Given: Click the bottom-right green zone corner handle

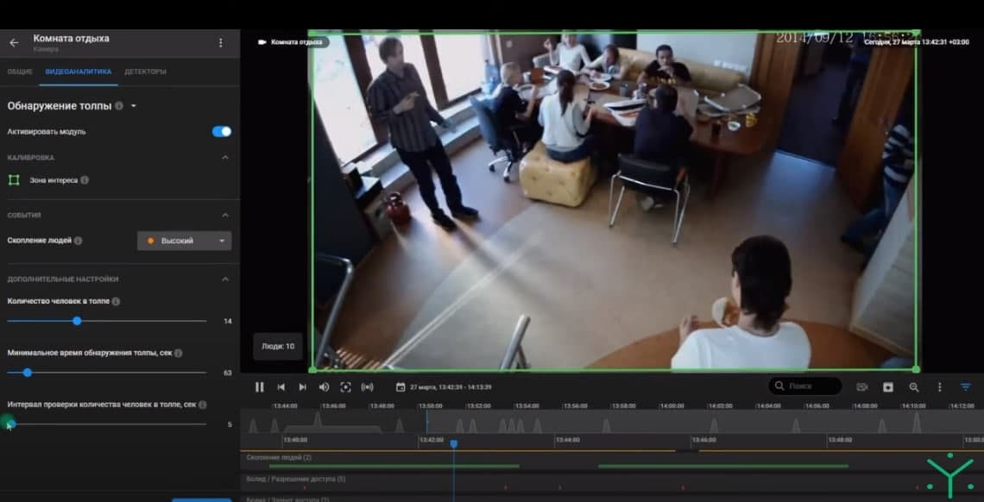Looking at the screenshot, I should [x=916, y=370].
